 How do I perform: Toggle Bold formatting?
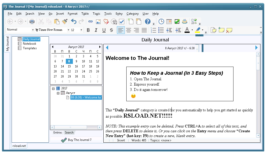(88, 30)
